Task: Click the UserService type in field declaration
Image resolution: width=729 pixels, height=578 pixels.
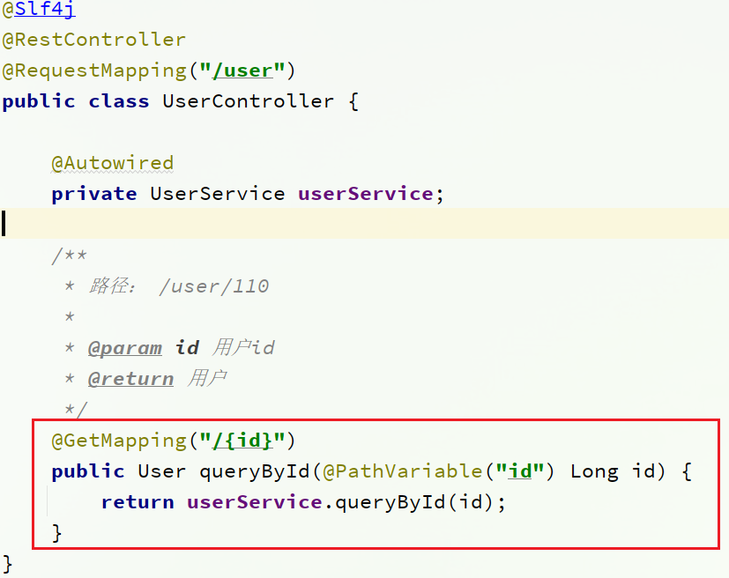Action: coord(218,193)
